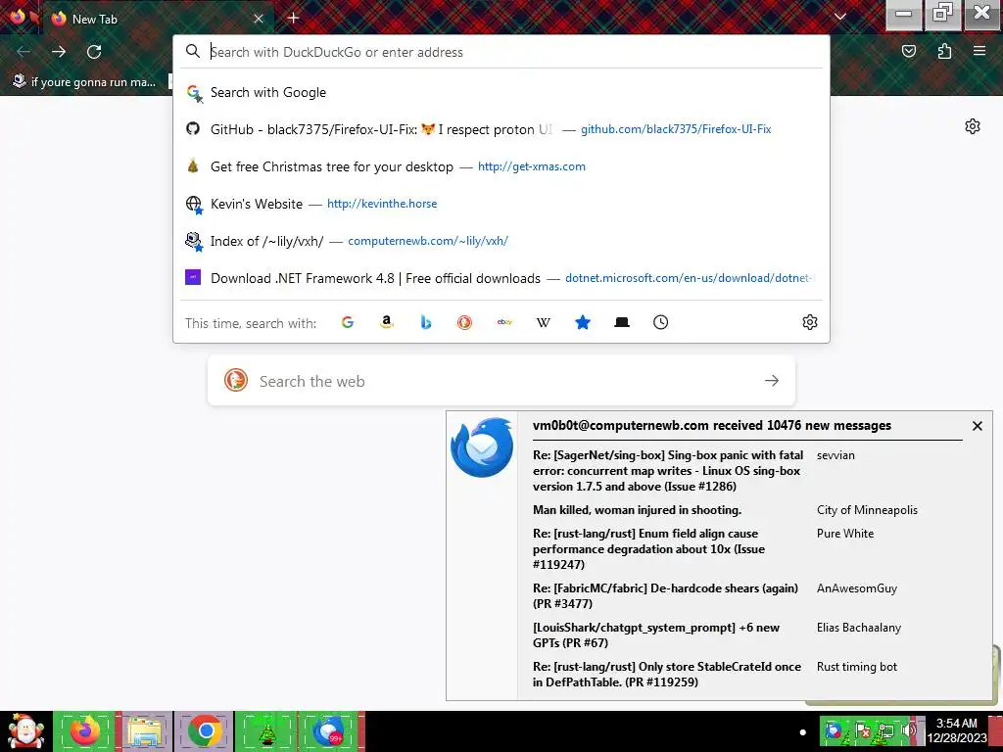Screen dimensions: 1003x752
Task: Open bookmark 'if youre gonna run ma...'
Action: [85, 82]
